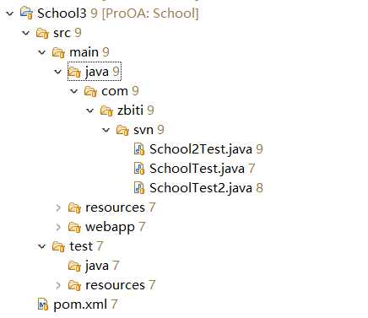This screenshot has height=318, width=368.
Task: Click the webapp folder icon
Action: point(74,227)
